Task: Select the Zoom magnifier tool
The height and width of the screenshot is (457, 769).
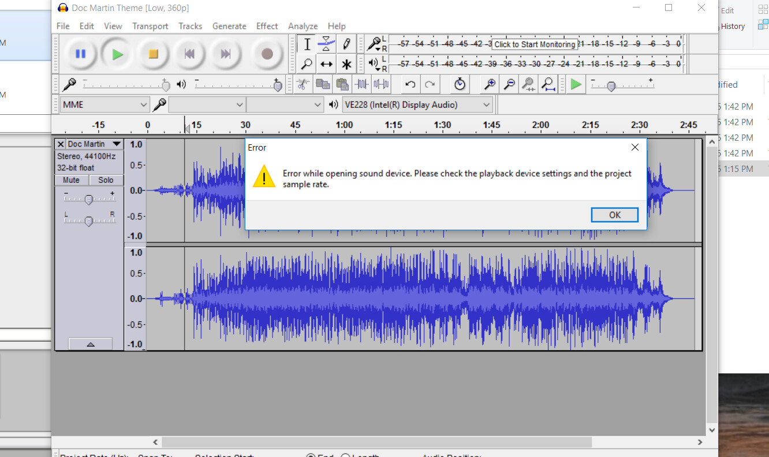Action: click(307, 63)
